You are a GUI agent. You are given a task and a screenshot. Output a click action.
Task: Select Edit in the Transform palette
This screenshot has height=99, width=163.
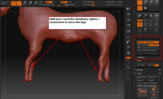[x=140, y=8]
